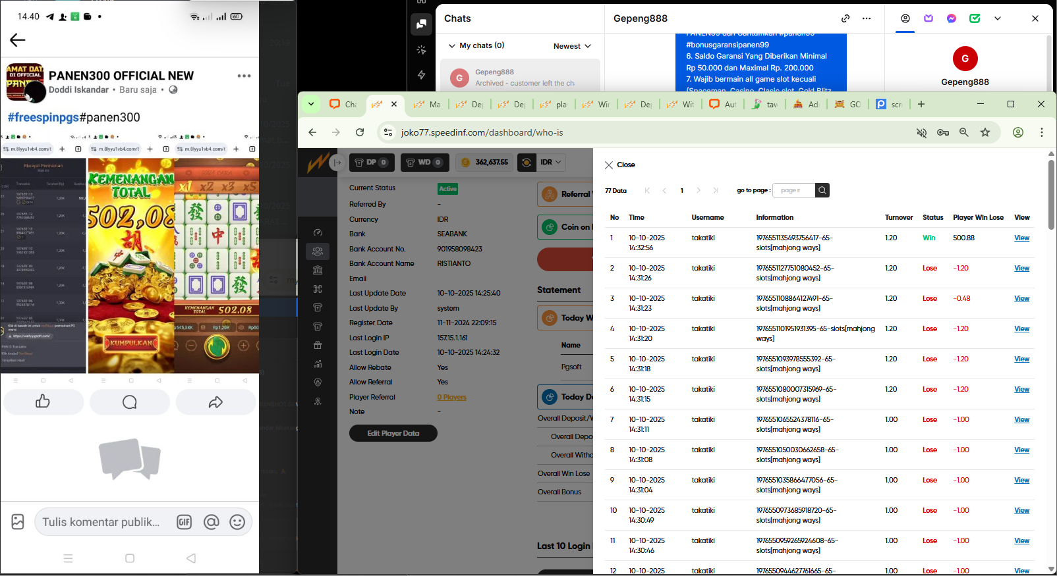Click the Android recent apps menu button
The width and height of the screenshot is (1057, 576).
tap(68, 558)
